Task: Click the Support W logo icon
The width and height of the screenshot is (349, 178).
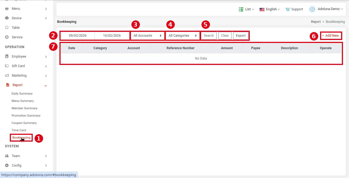Action: click(x=288, y=9)
